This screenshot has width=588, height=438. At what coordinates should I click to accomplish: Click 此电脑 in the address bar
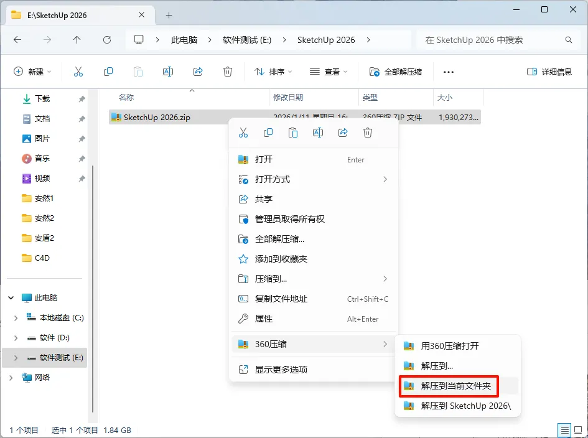184,40
